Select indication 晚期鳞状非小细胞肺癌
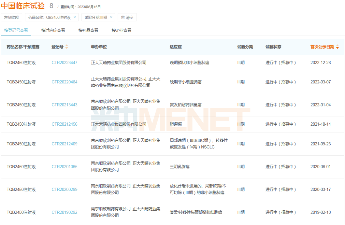345x225 pixels. tap(189, 63)
